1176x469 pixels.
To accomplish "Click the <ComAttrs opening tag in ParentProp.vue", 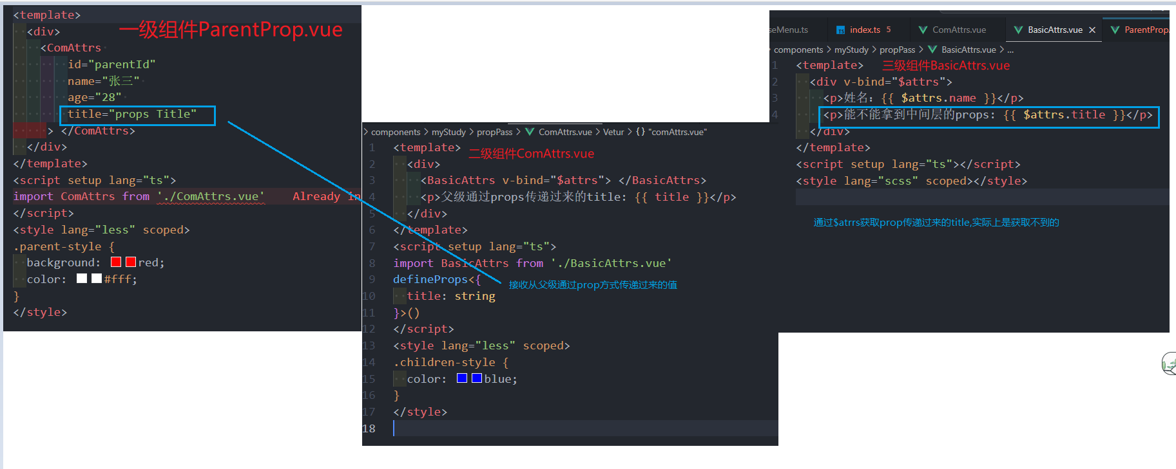I will pos(71,48).
